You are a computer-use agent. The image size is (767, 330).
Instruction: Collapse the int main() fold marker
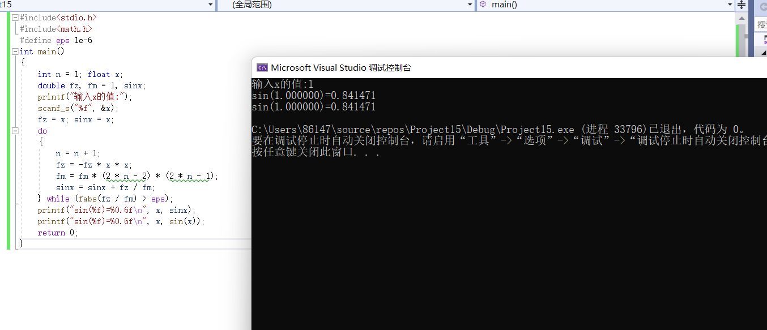[x=15, y=52]
